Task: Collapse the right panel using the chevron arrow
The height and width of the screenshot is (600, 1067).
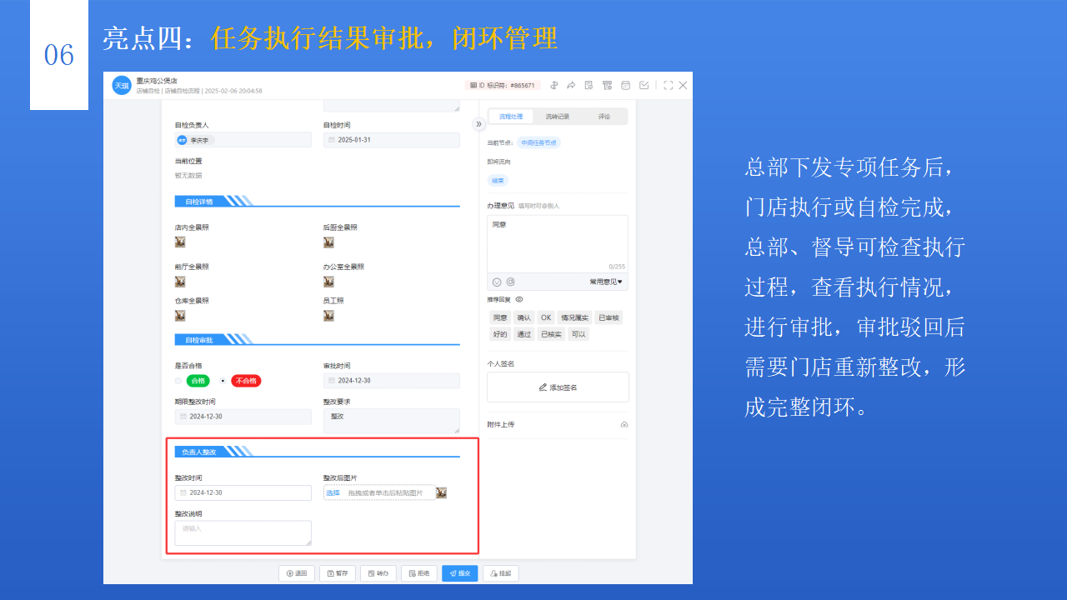Action: [x=478, y=123]
